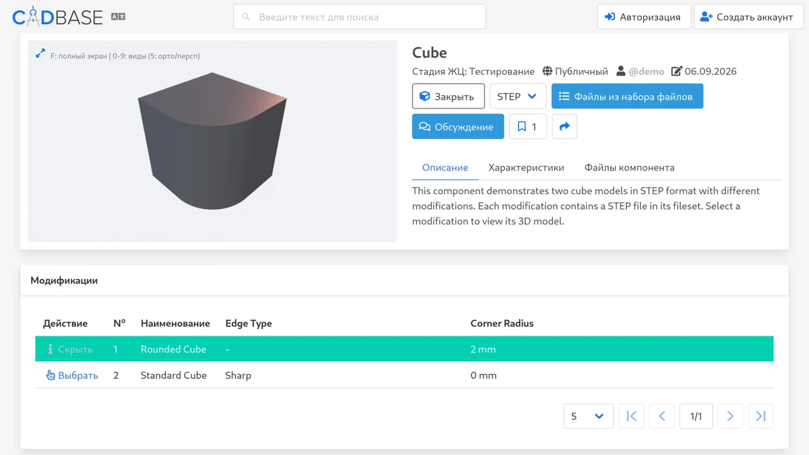Switch to Файлы компонента tab
The height and width of the screenshot is (455, 809).
click(x=629, y=167)
